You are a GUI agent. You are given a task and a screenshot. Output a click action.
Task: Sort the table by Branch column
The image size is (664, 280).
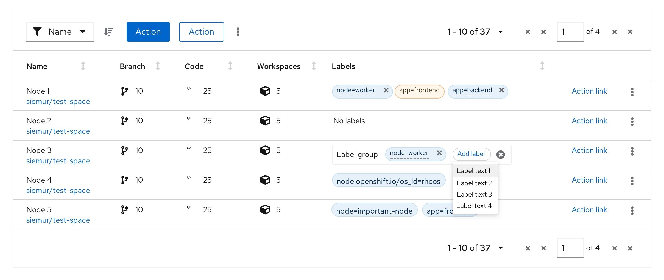coord(158,66)
